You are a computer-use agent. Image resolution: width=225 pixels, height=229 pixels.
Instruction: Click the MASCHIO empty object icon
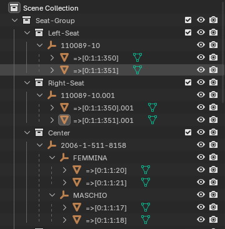(64, 195)
